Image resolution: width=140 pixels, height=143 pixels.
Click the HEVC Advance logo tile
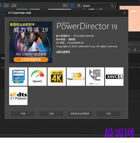click(x=95, y=77)
